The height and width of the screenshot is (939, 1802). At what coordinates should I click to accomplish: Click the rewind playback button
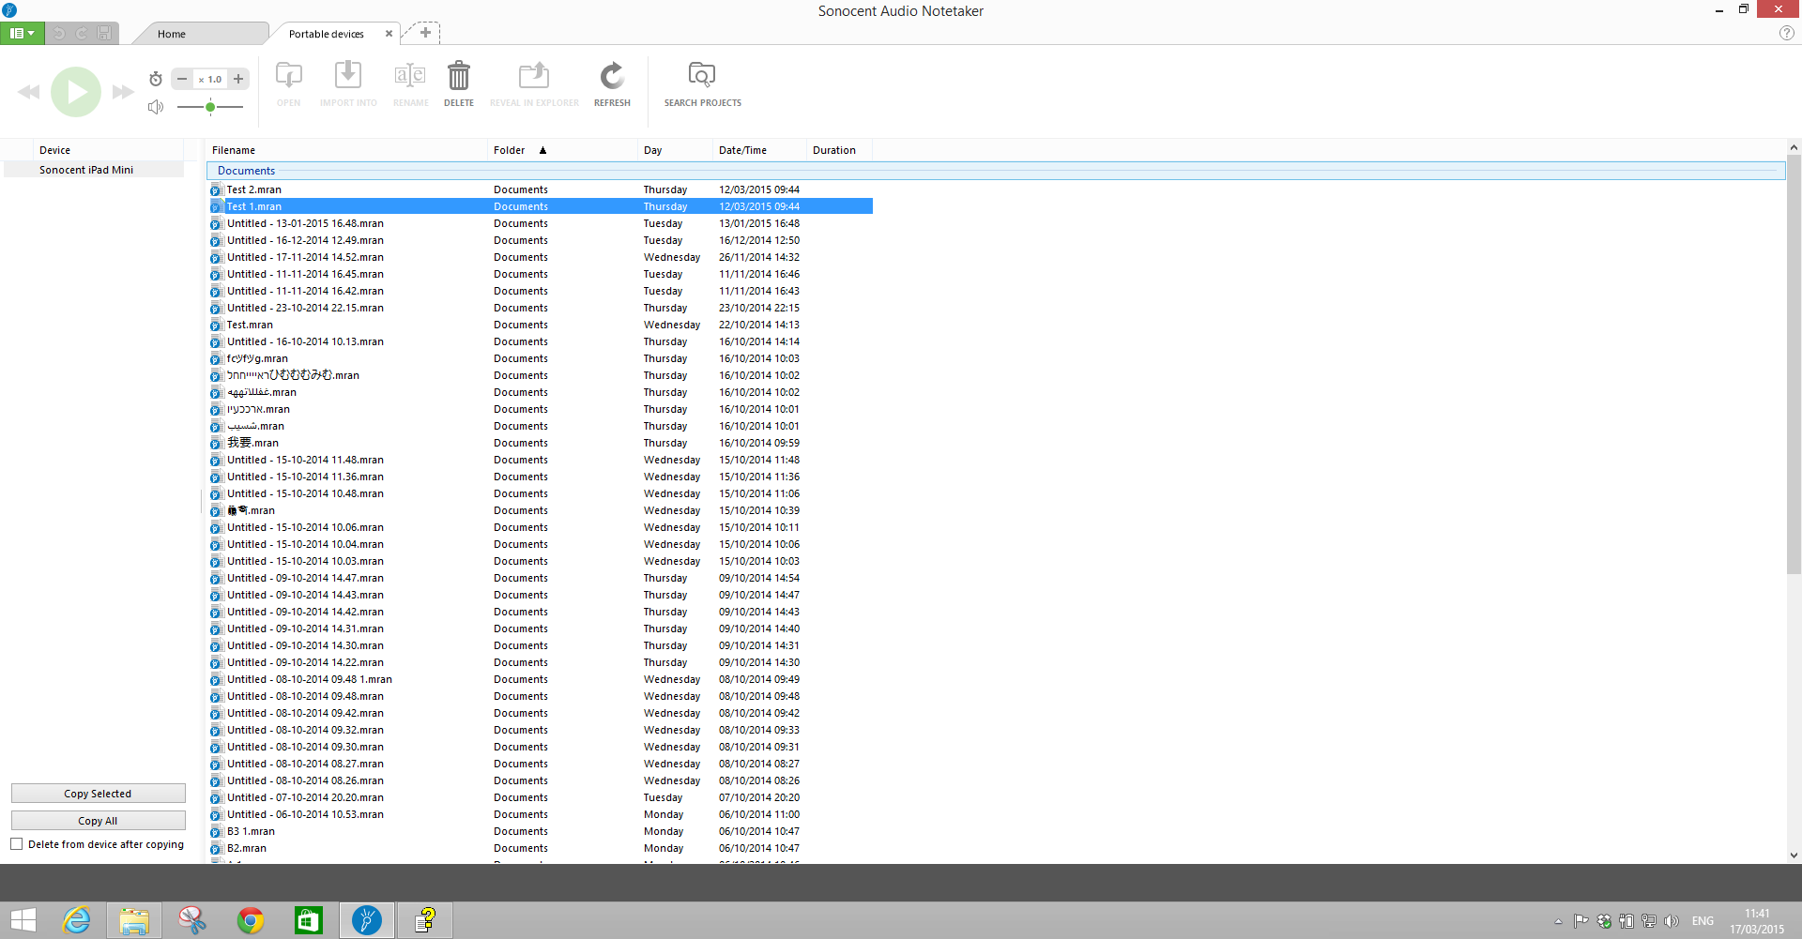click(x=29, y=92)
